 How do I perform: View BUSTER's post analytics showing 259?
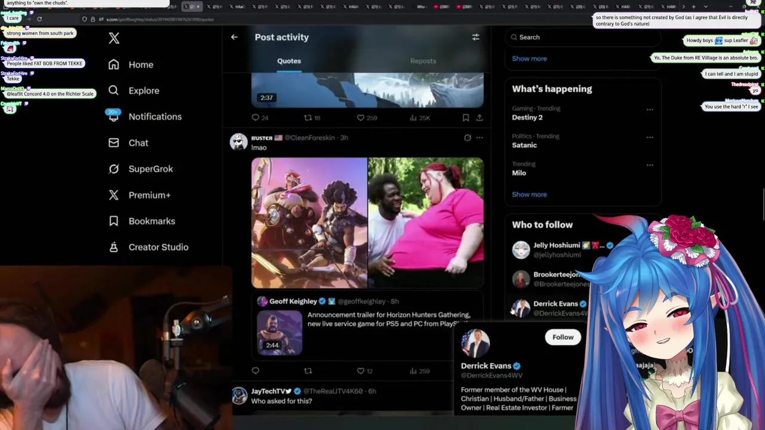pos(419,371)
